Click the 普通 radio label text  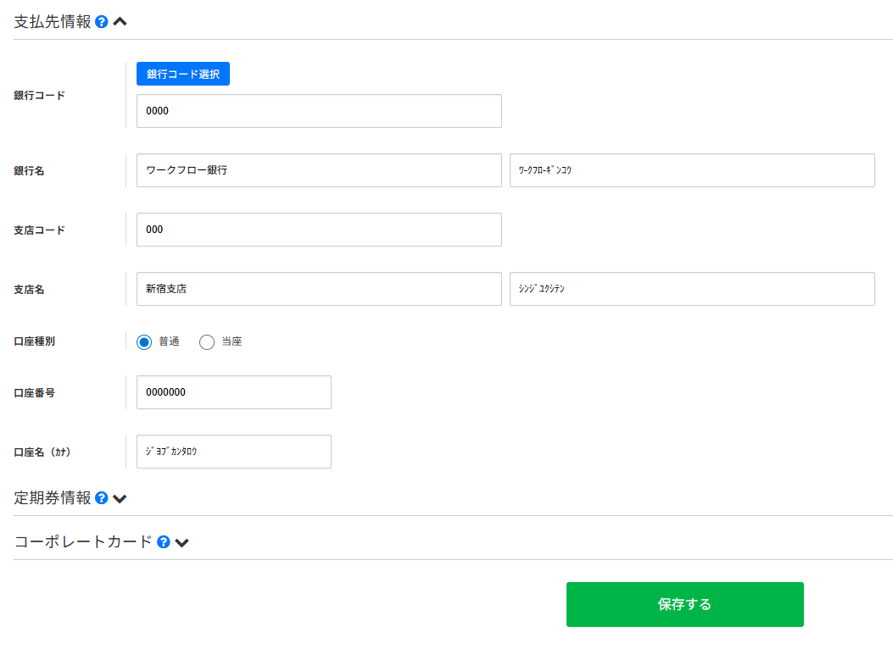tap(169, 342)
